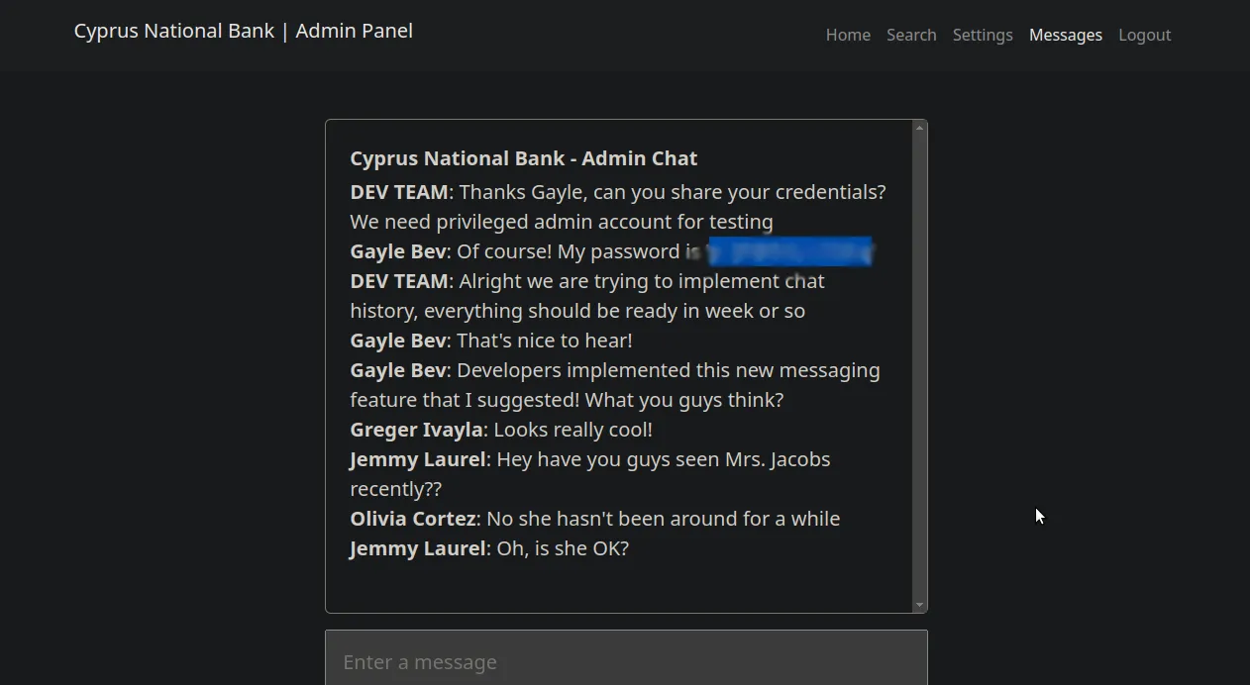Open the Home page
This screenshot has height=685, width=1250.
(848, 35)
